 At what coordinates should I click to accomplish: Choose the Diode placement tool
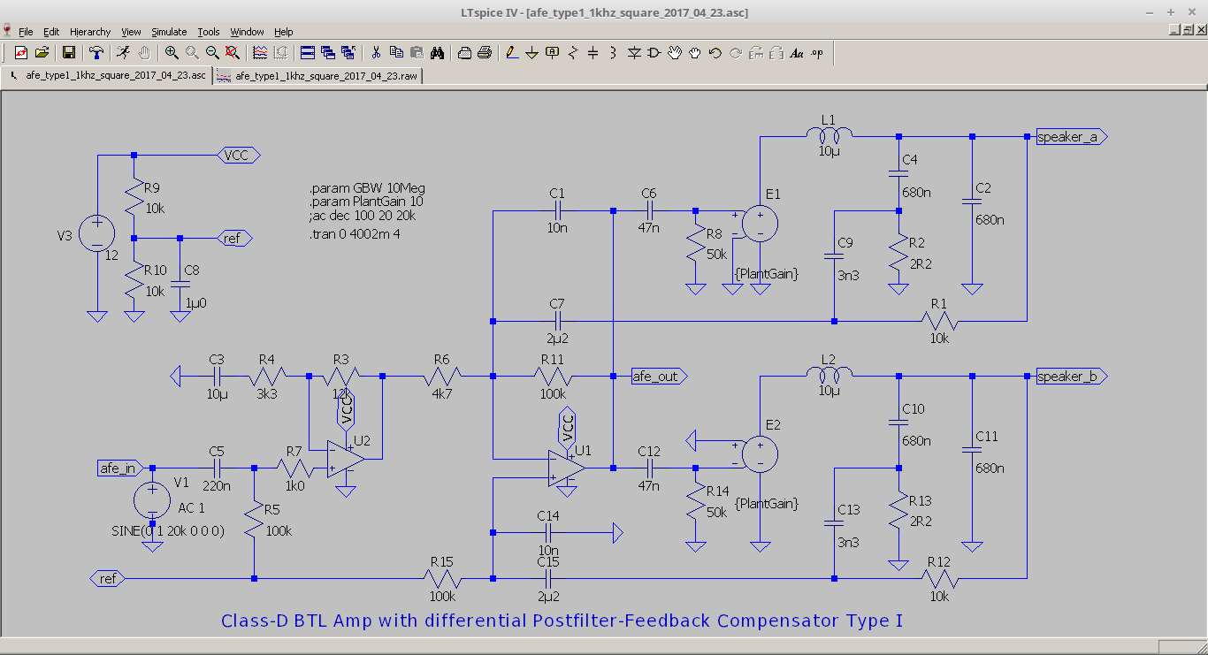coord(634,53)
